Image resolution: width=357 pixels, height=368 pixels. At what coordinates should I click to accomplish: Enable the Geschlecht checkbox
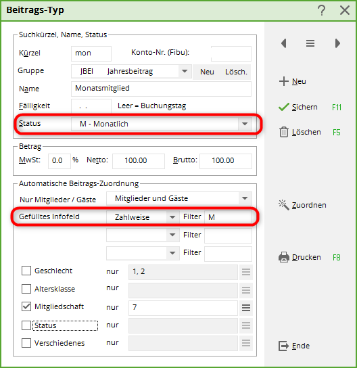26,271
